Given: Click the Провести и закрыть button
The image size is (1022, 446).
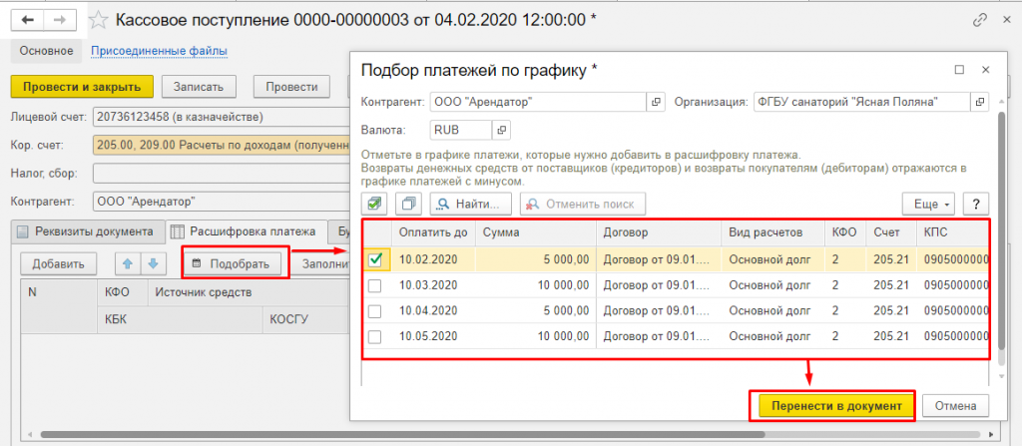Looking at the screenshot, I should pos(82,87).
